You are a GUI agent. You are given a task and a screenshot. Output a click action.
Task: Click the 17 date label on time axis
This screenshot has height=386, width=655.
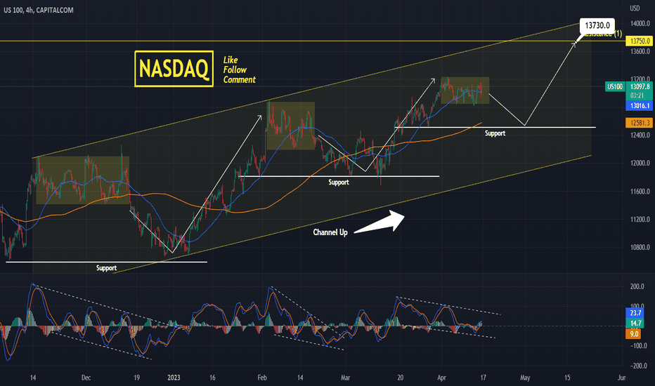click(x=484, y=378)
